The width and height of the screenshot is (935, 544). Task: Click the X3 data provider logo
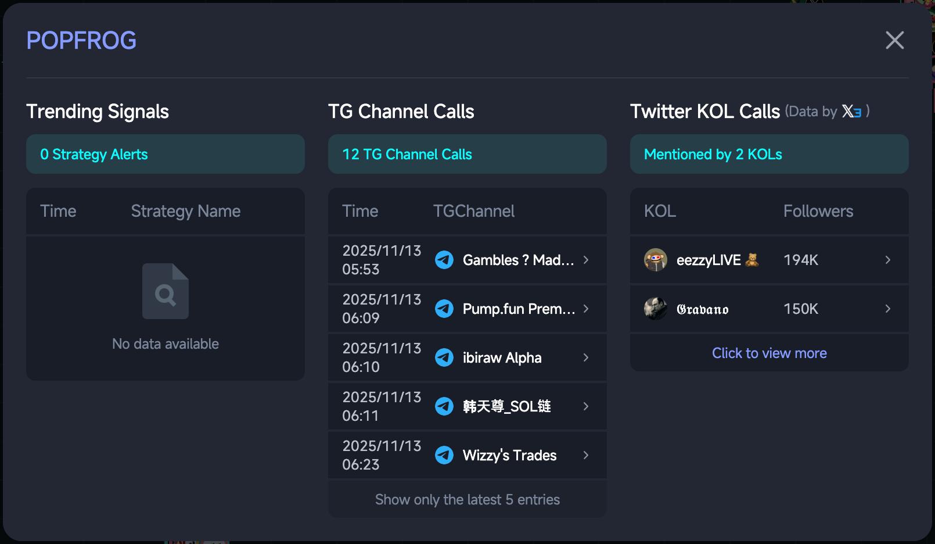click(x=852, y=111)
